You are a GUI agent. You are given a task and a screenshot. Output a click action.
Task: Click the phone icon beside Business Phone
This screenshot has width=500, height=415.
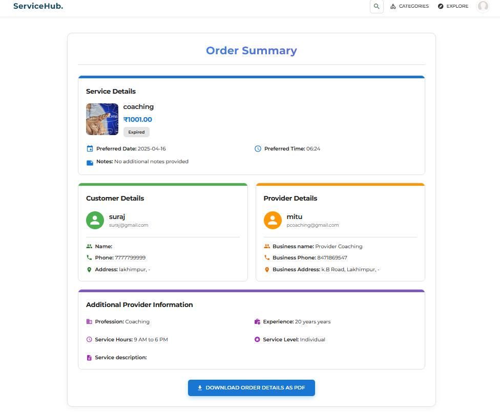(x=267, y=257)
